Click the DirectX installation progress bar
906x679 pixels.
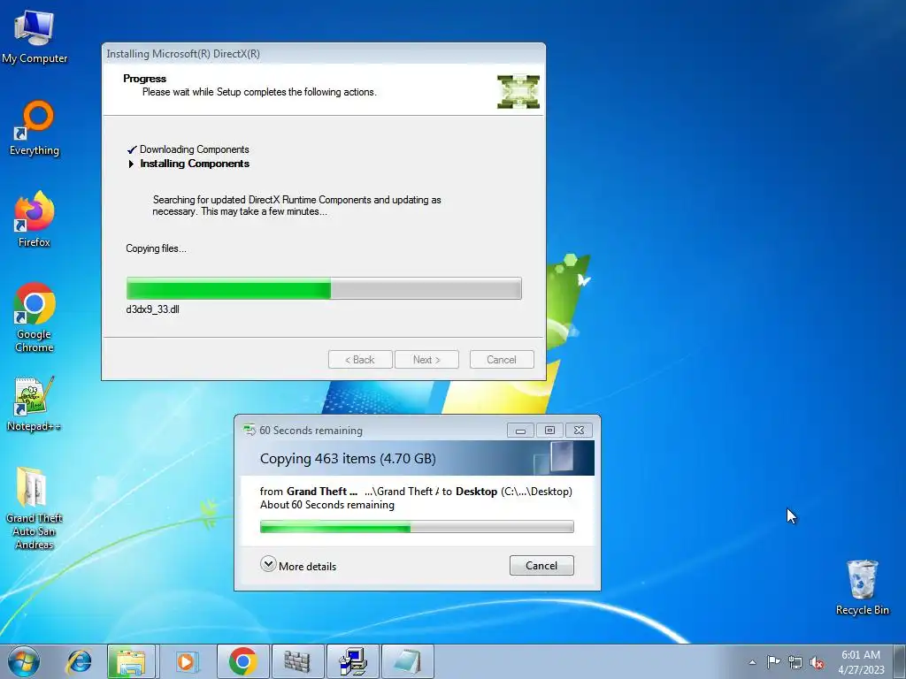(x=324, y=288)
